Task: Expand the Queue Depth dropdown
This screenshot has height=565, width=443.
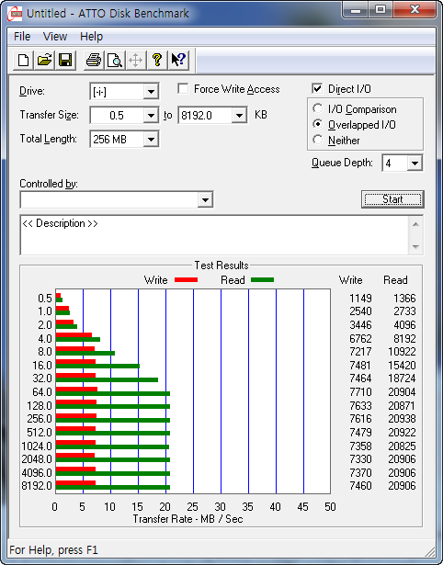Action: (x=415, y=164)
